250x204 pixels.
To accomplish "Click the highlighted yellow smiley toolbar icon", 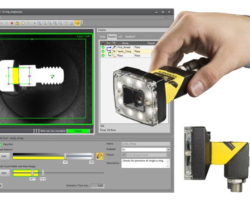I will click(77, 23).
